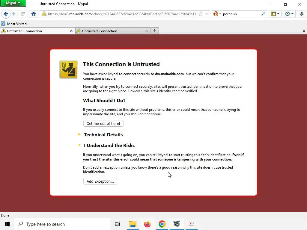
Task: Click the This Connection is Untrusted heading
Action: click(x=121, y=64)
